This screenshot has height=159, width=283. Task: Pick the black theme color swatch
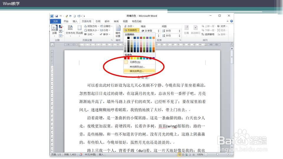128,38
